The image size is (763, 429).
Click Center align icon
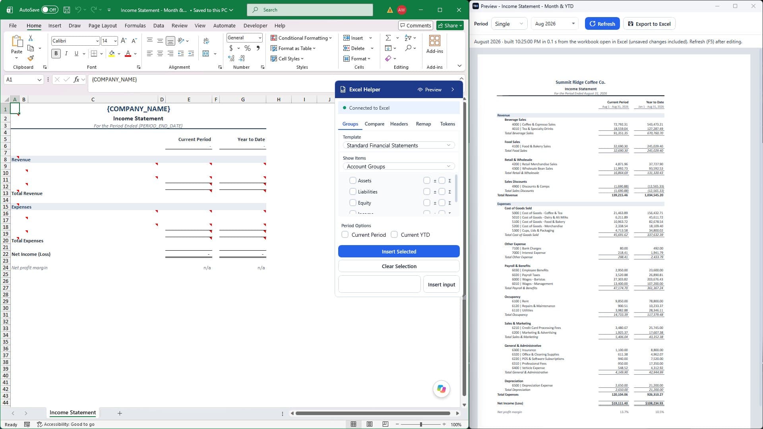160,54
